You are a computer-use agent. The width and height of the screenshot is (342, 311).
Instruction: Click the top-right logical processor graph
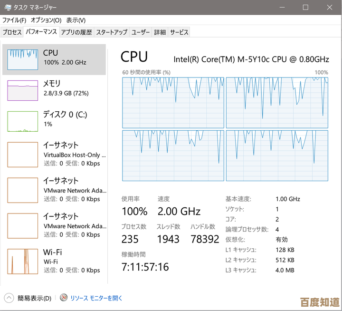[x=277, y=103]
